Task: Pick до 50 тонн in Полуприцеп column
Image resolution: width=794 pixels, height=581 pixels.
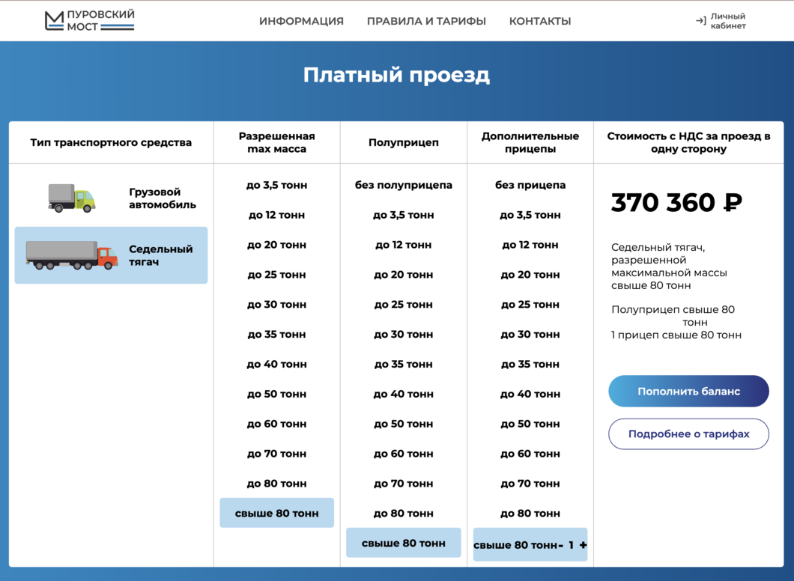Action: 404,424
